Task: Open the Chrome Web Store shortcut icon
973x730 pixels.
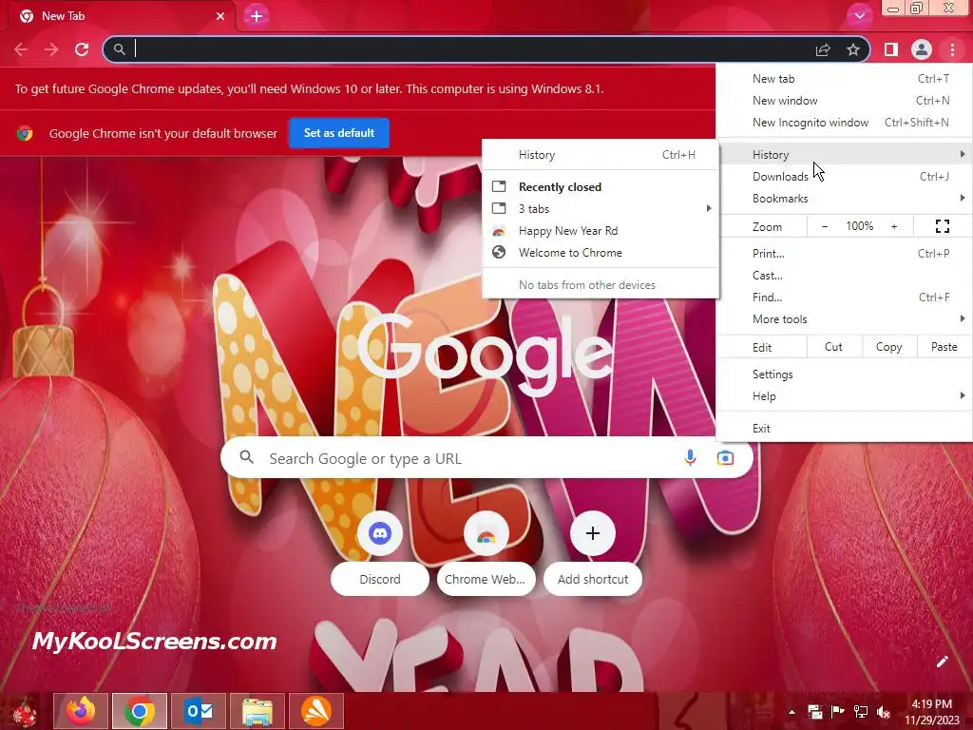Action: 486,533
